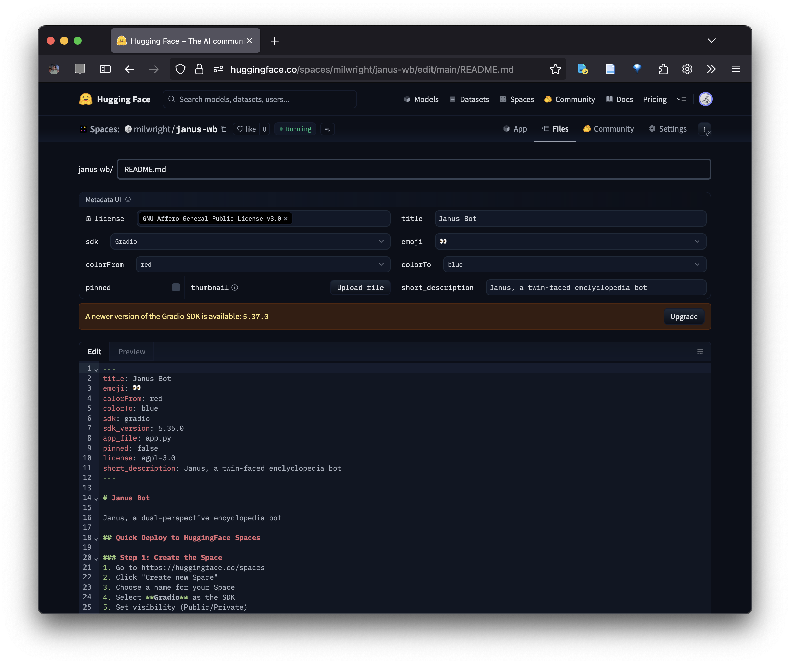
Task: Click the Upload file button
Action: coord(360,288)
